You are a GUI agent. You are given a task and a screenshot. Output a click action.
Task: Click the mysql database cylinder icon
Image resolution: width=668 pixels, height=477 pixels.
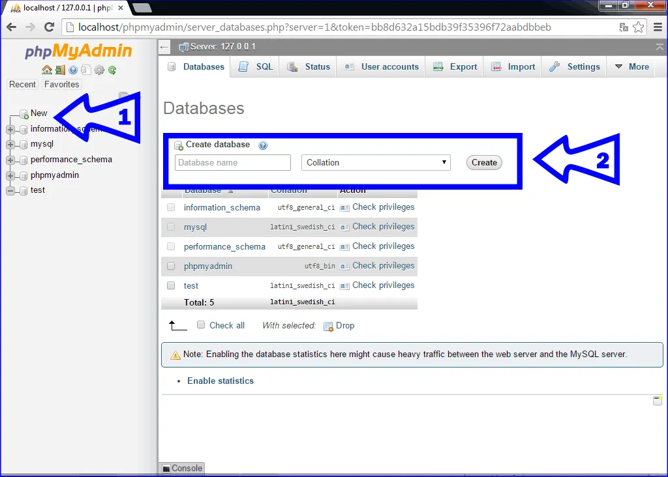pos(23,145)
